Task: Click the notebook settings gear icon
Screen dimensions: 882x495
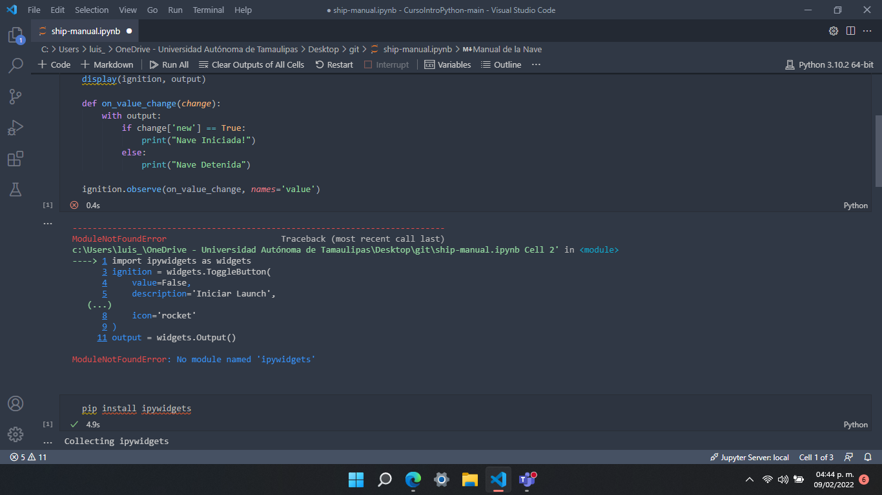Action: 834,31
